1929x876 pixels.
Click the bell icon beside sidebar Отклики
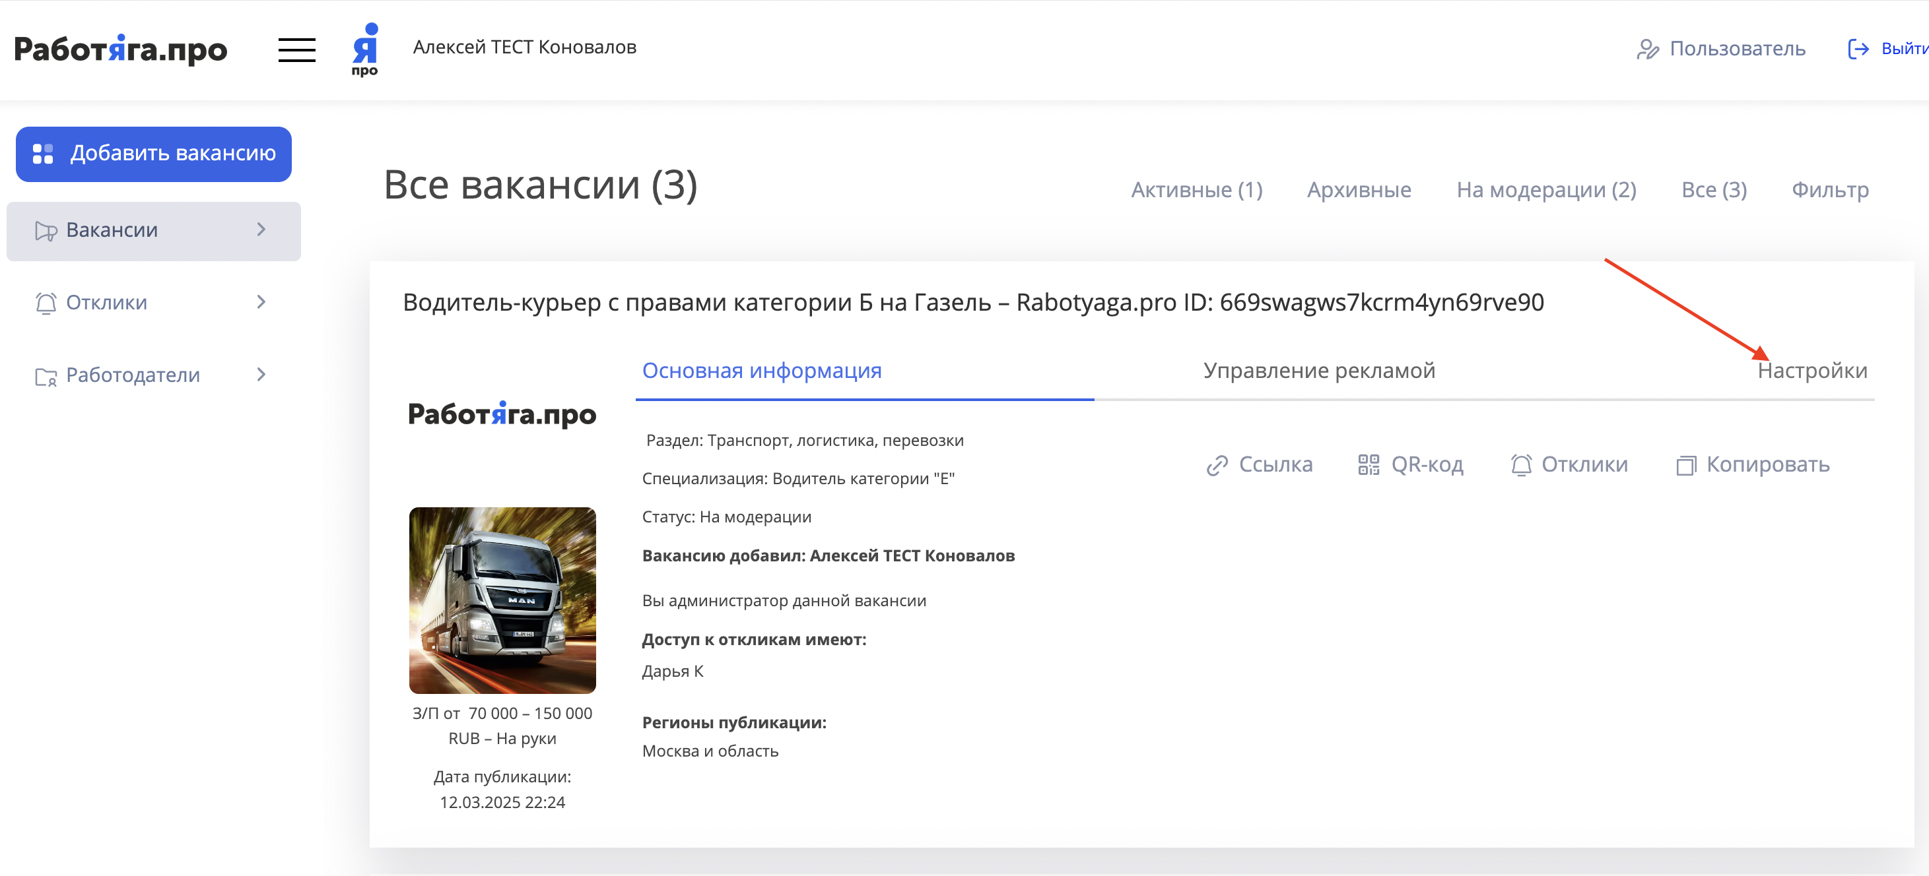tap(46, 303)
